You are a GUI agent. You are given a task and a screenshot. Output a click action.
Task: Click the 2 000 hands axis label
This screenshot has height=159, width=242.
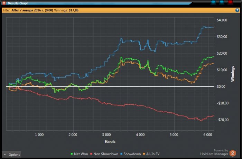pos(73,134)
